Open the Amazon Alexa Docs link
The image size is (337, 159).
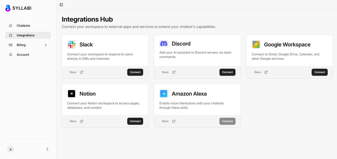coord(165,121)
